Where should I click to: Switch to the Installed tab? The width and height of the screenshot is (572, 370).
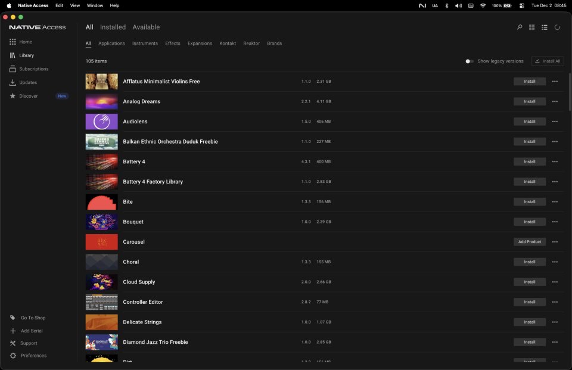tap(113, 27)
